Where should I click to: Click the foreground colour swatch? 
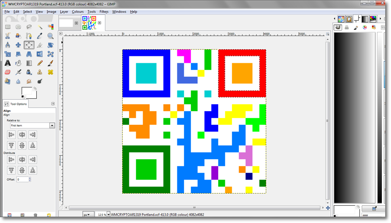coord(26,91)
